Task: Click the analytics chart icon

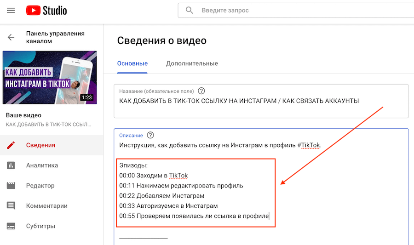Action: tap(11, 165)
